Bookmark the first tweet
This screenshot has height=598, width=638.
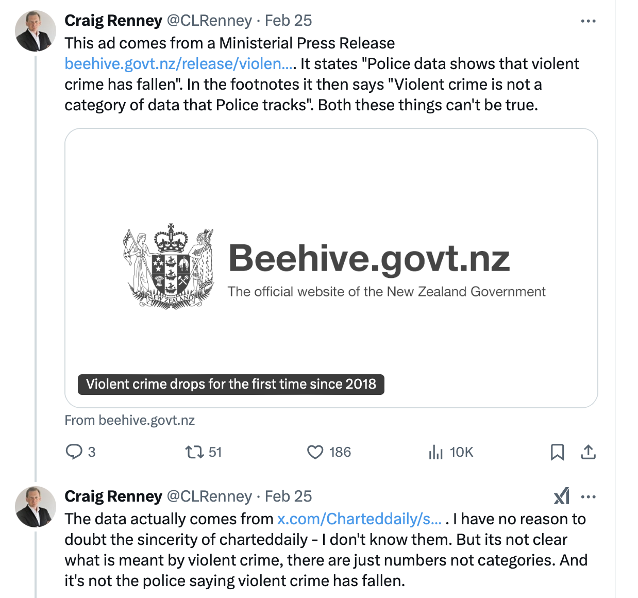(557, 452)
